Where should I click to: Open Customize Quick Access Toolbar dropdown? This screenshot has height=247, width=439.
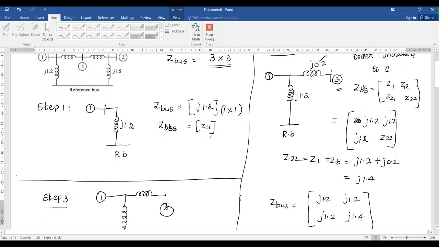click(x=45, y=9)
